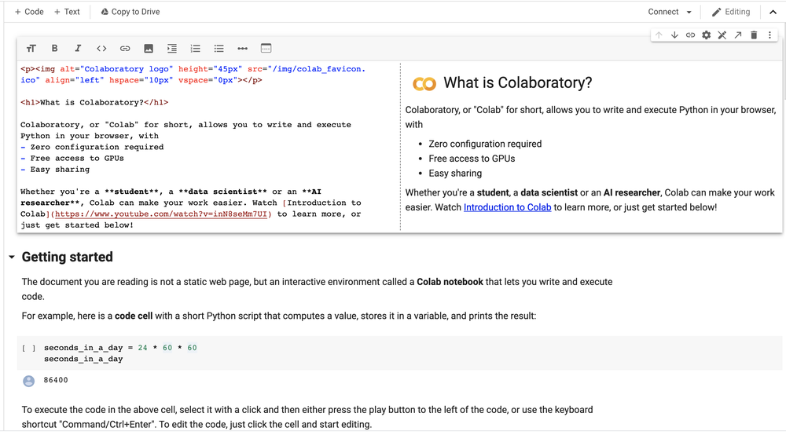Collapse the Getting started section
Screen dimensions: 786x435
(12, 258)
